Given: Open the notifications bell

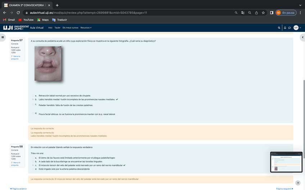Looking at the screenshot, I should tap(285, 28).
